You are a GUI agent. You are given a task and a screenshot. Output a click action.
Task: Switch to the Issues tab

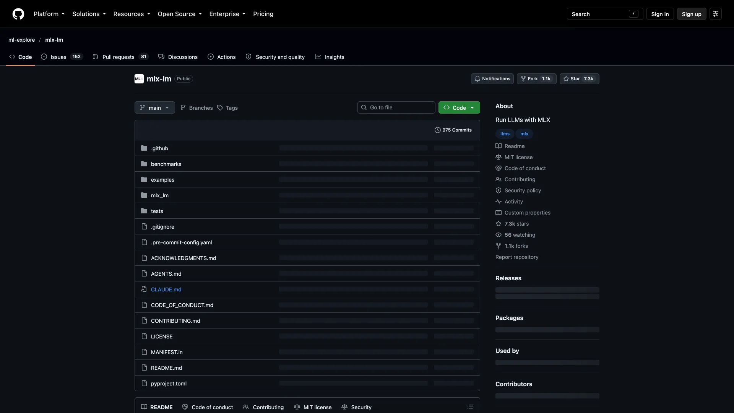tap(62, 57)
